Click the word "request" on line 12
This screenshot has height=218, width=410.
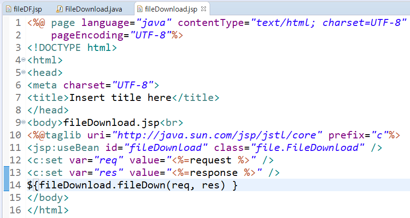click(211, 160)
